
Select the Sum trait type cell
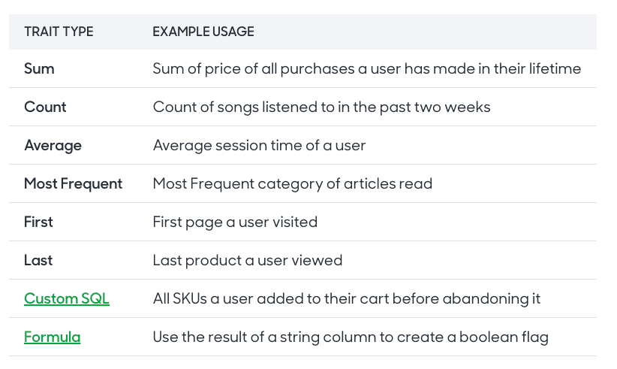click(39, 68)
